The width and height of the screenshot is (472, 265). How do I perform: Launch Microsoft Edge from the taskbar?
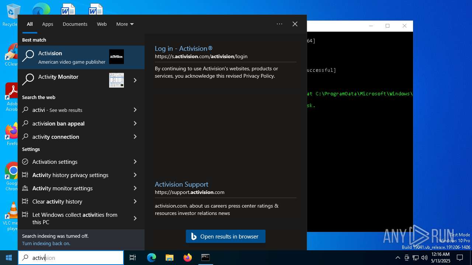coord(152,258)
